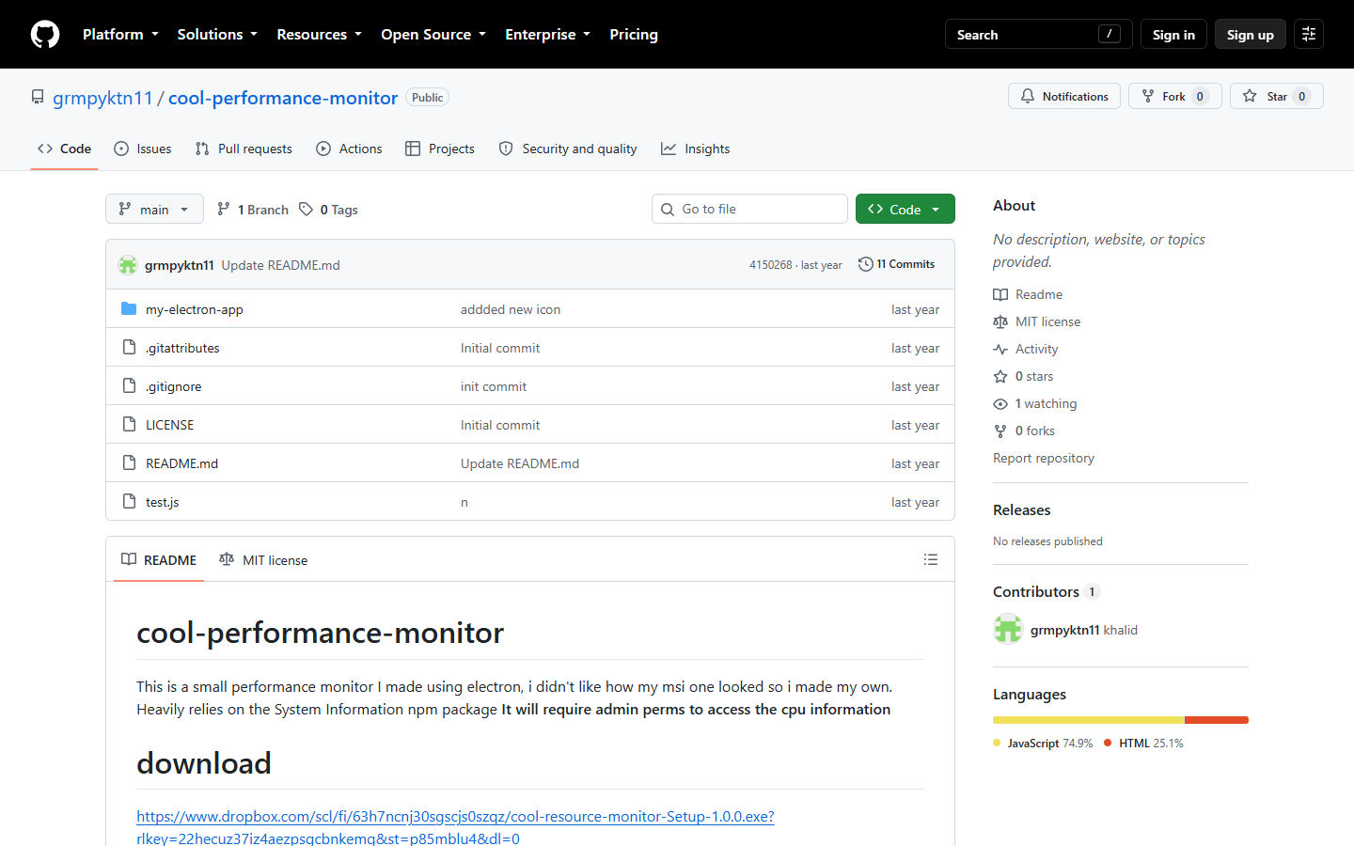1354x846 pixels.
Task: Click the Star button
Action: tap(1276, 96)
